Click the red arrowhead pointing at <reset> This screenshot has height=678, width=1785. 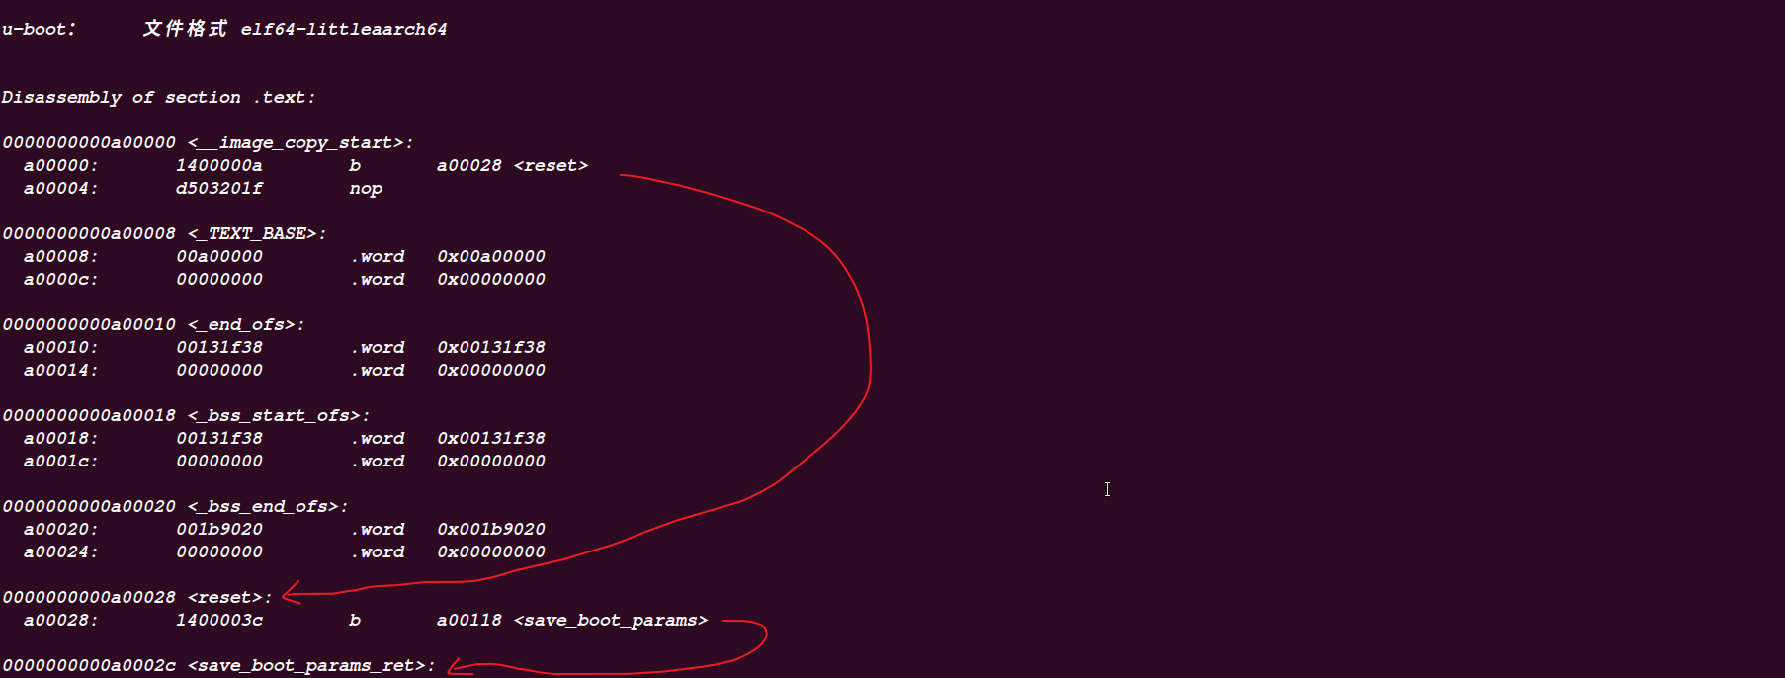[x=293, y=593]
